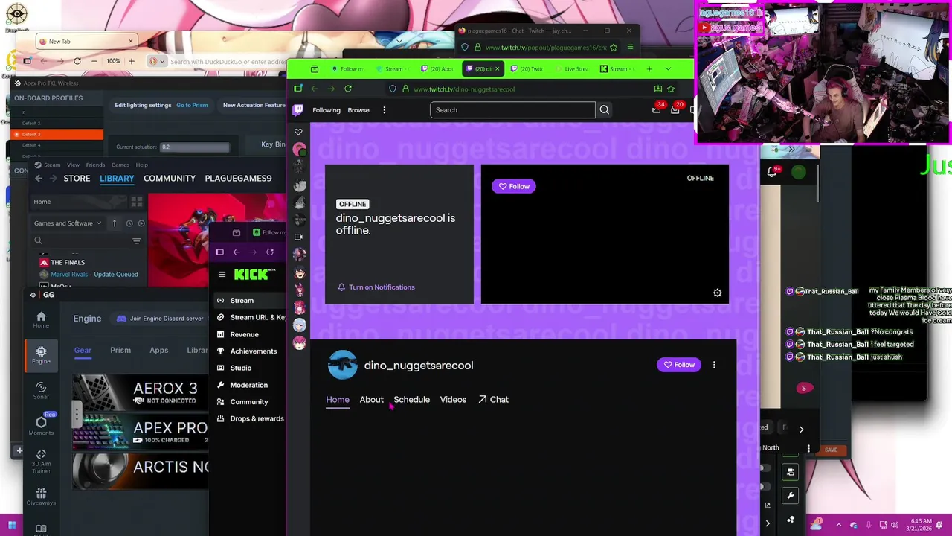
Task: Select THE FINALS in Steam library list
Action: (x=68, y=262)
